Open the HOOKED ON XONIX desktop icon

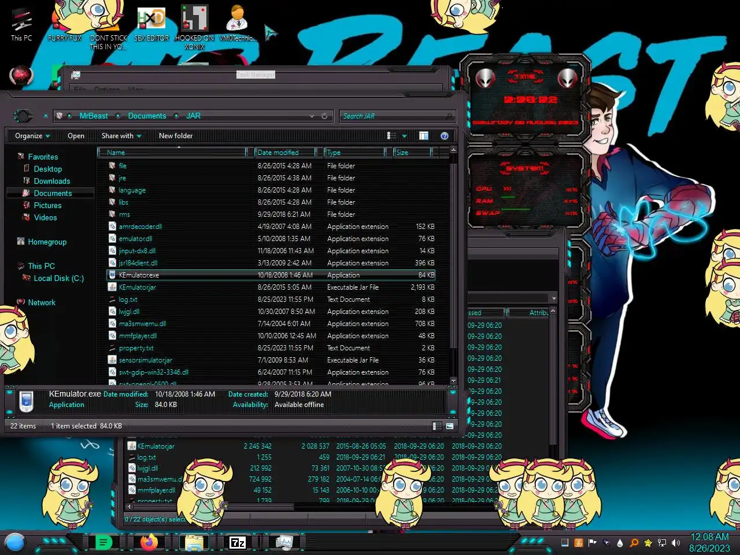click(x=195, y=27)
